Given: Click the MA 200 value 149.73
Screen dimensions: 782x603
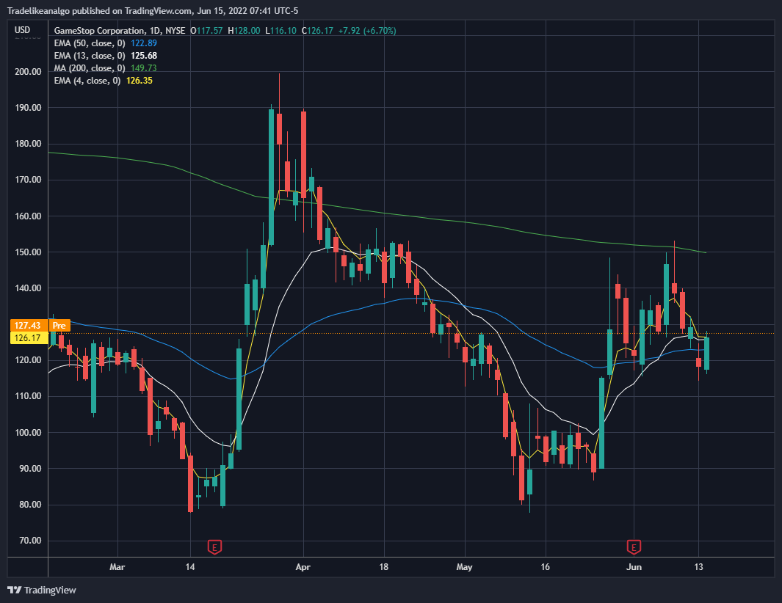Looking at the screenshot, I should (x=144, y=68).
